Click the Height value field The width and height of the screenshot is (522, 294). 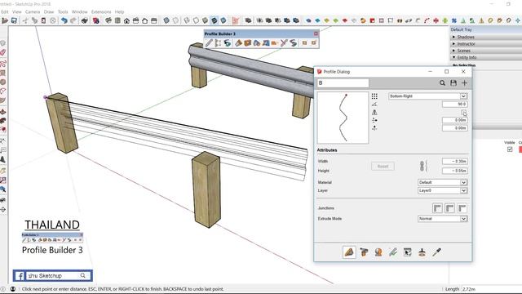tap(455, 171)
